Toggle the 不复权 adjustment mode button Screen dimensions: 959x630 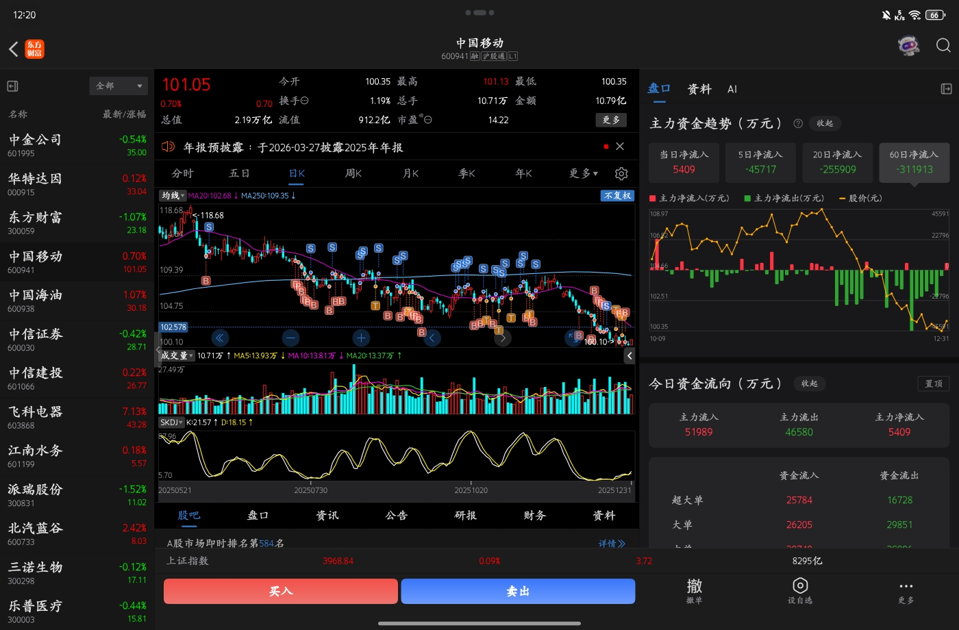(617, 196)
